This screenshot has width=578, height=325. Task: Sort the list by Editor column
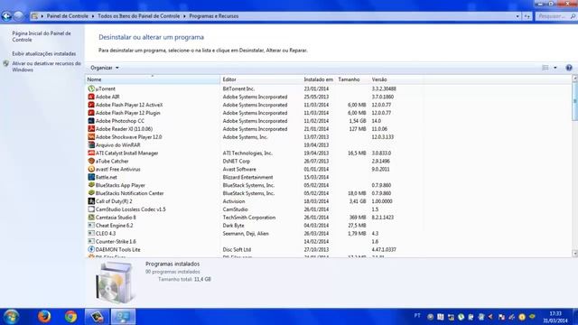coord(261,79)
